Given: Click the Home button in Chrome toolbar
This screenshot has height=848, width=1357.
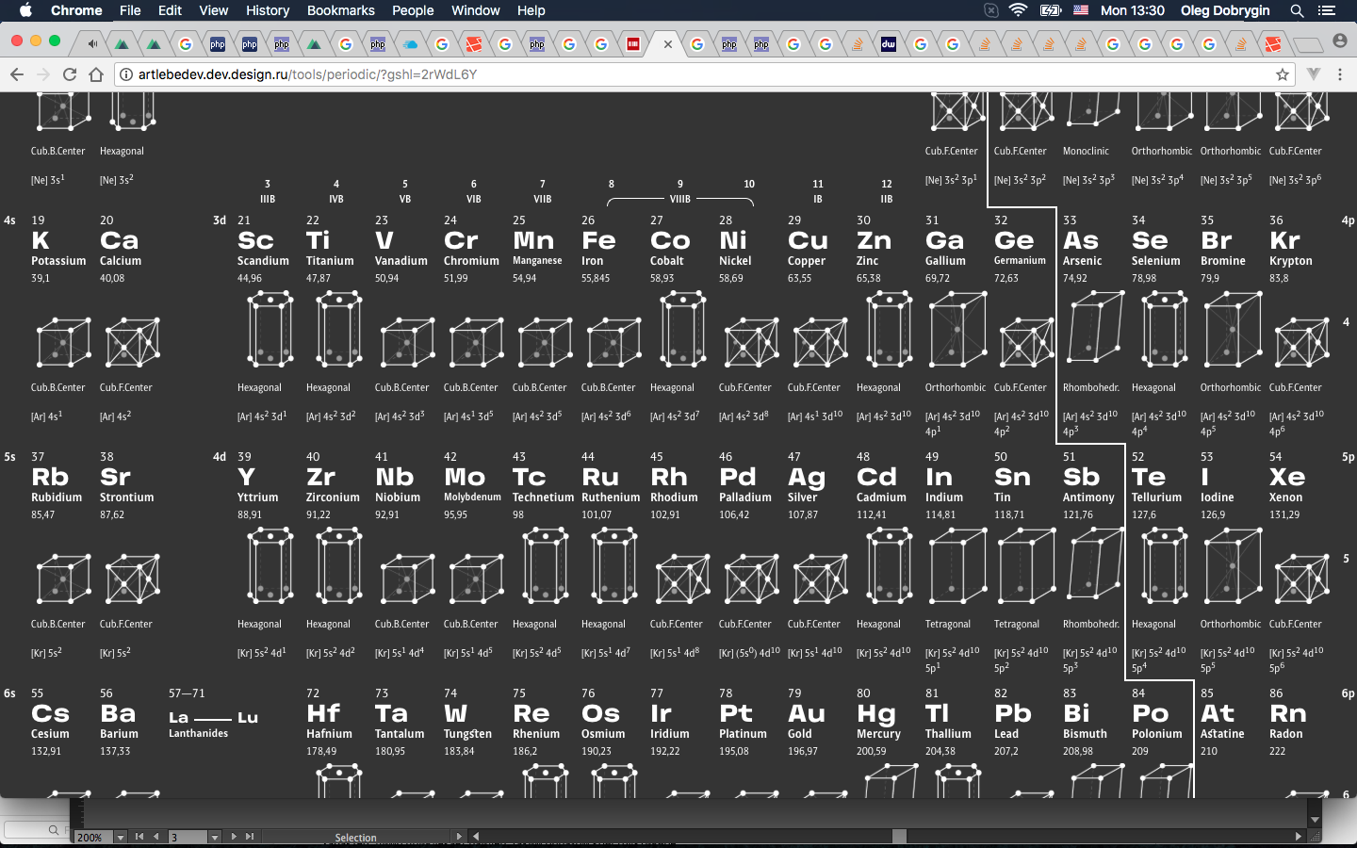Looking at the screenshot, I should click(95, 74).
